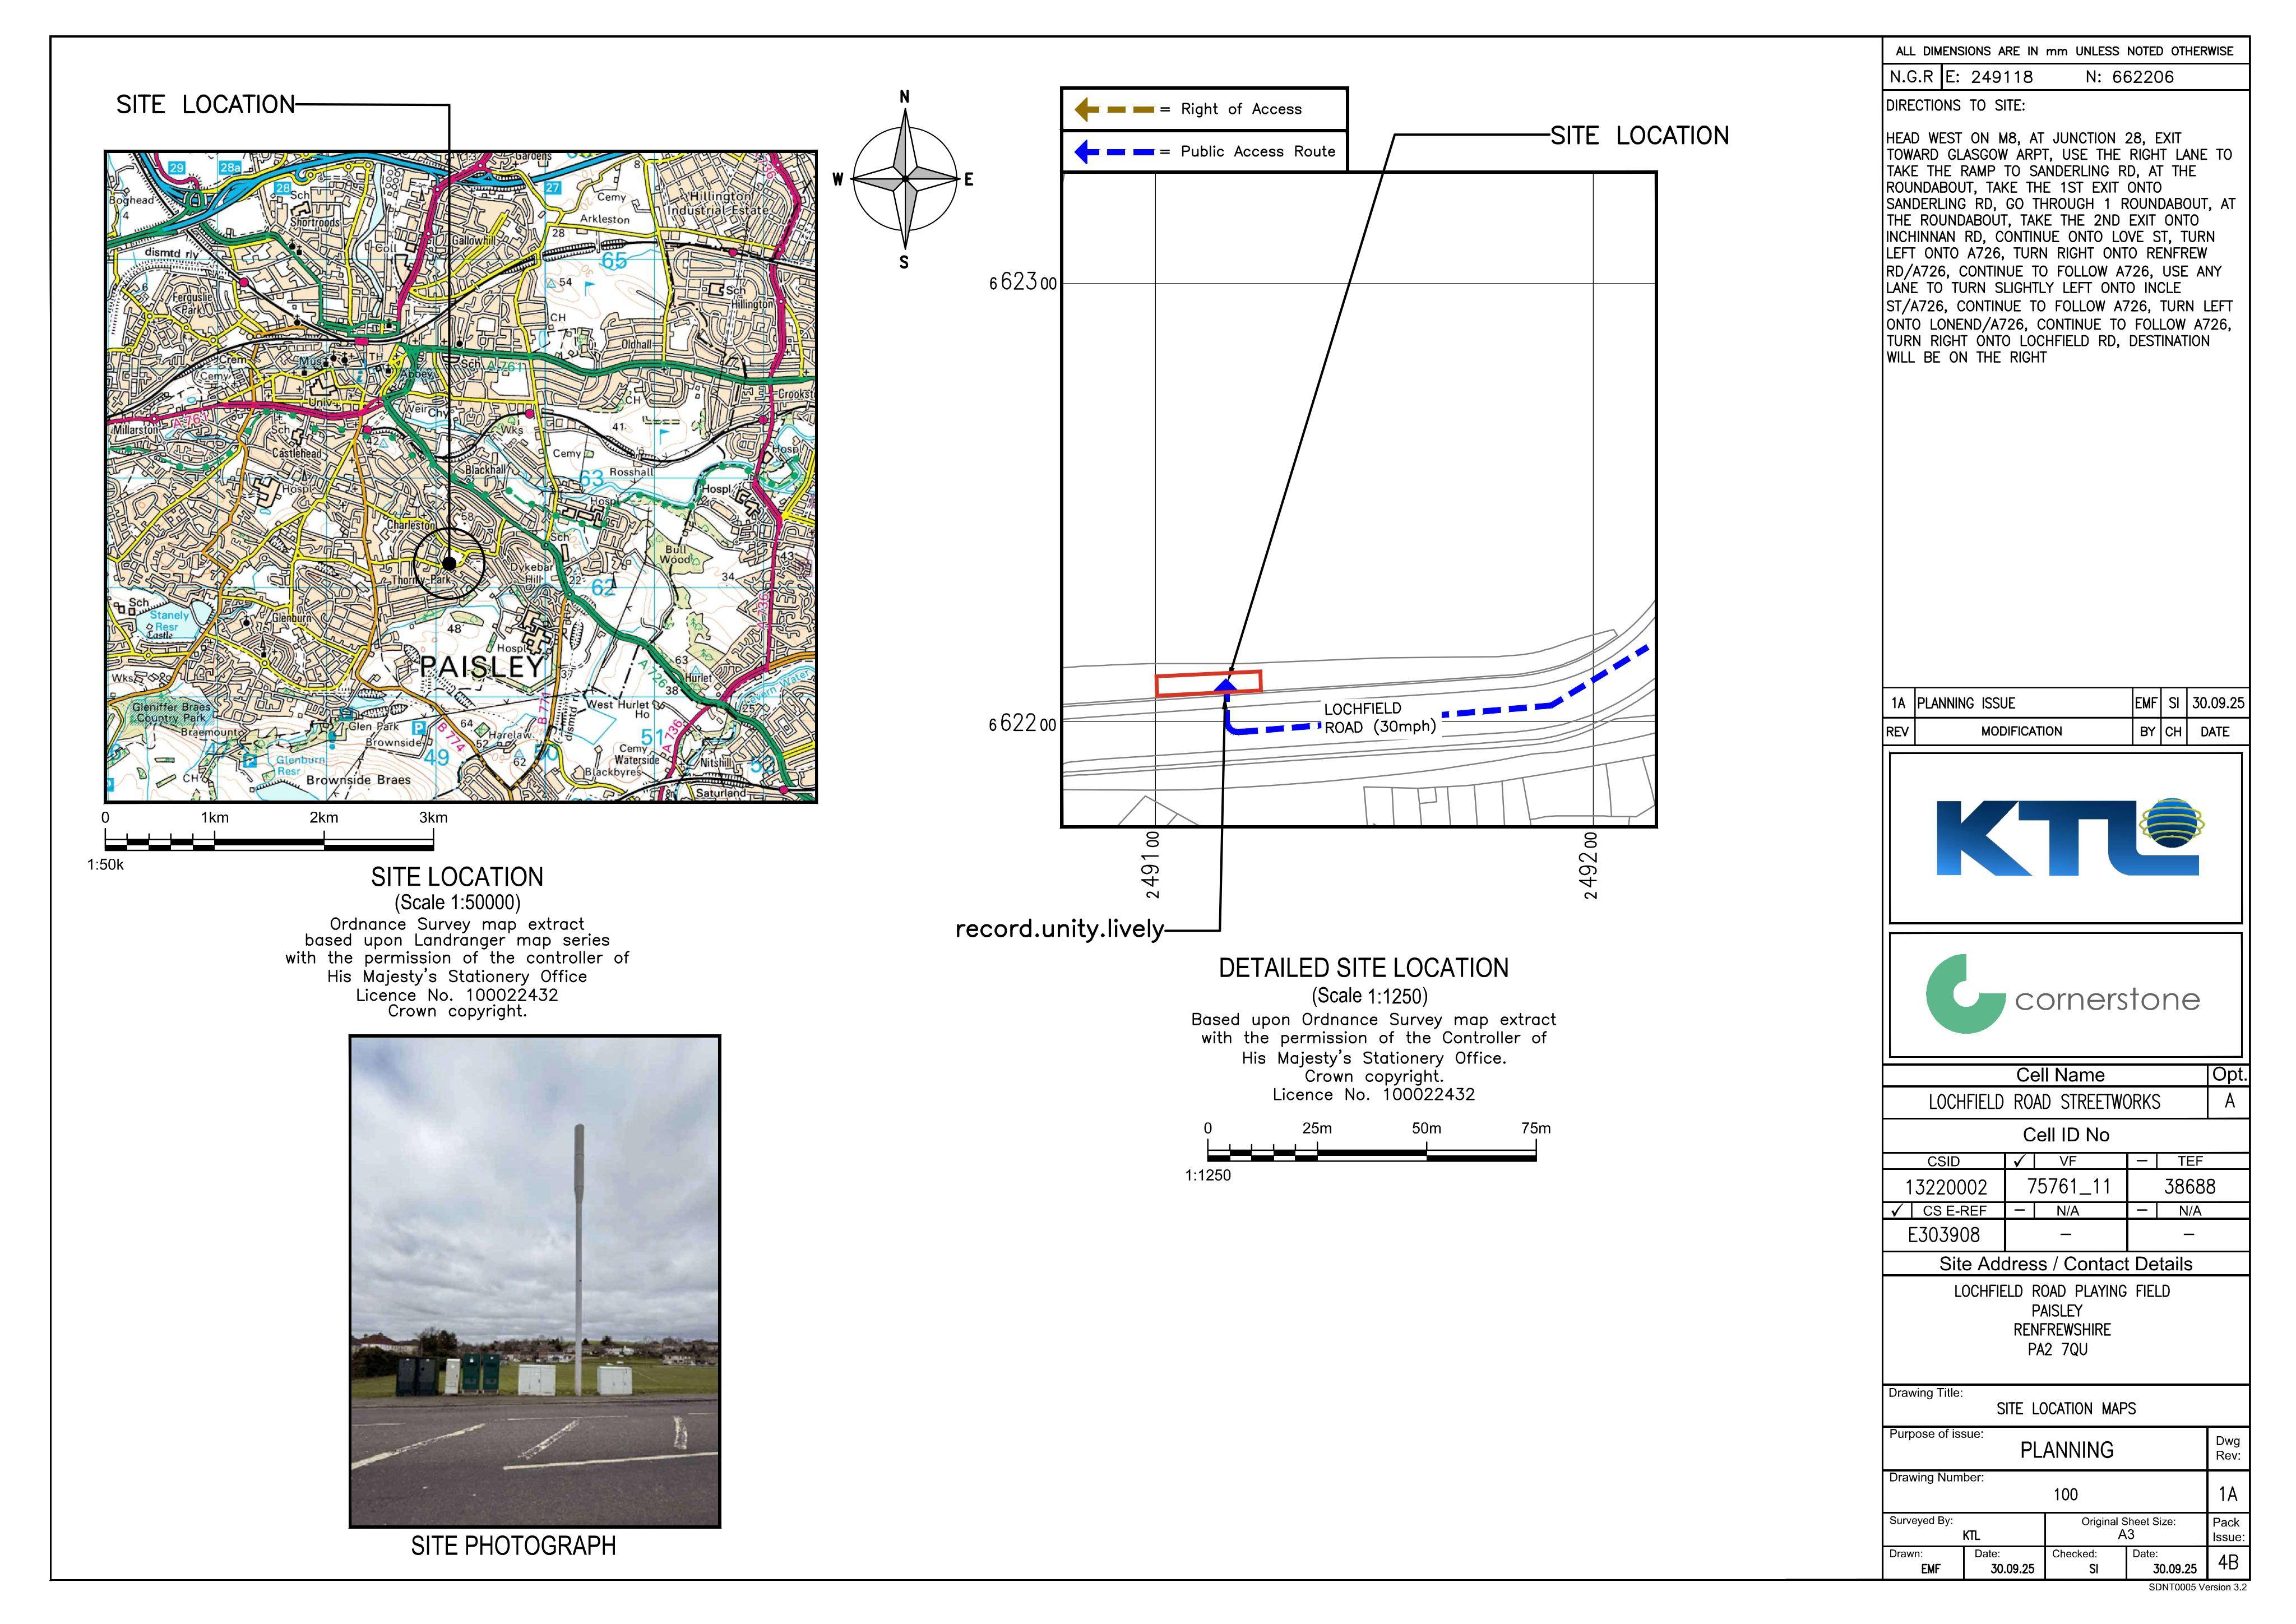
Task: Click the ticked VF checkbox
Action: (x=2019, y=1161)
